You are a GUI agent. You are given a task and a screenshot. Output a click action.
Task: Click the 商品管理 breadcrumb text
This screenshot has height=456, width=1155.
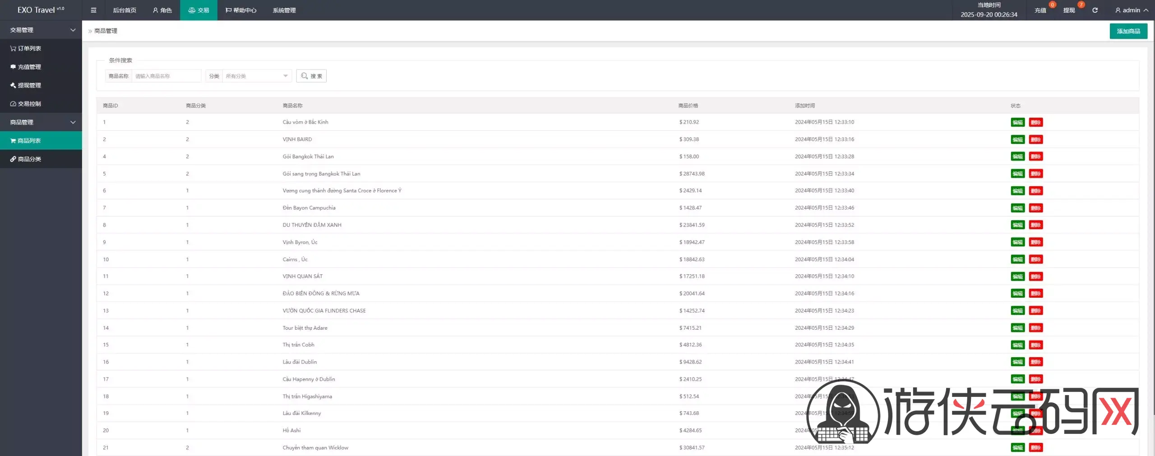pos(106,31)
